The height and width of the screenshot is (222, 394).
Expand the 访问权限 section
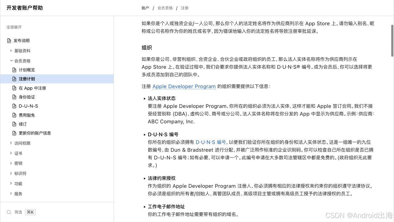(11, 143)
